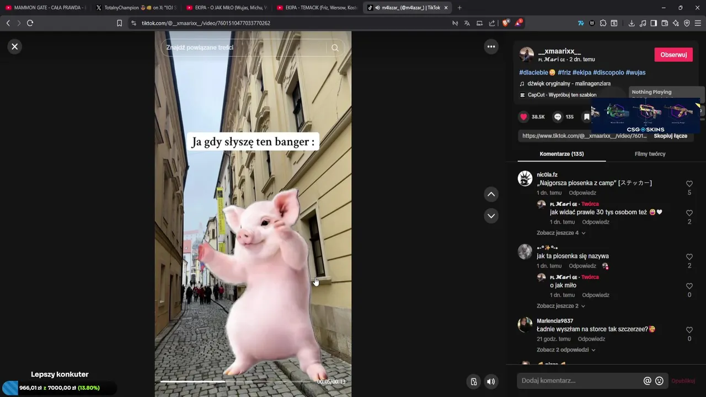Bookmark the video to favorites
Screen dimensions: 706x397
tap(587, 117)
